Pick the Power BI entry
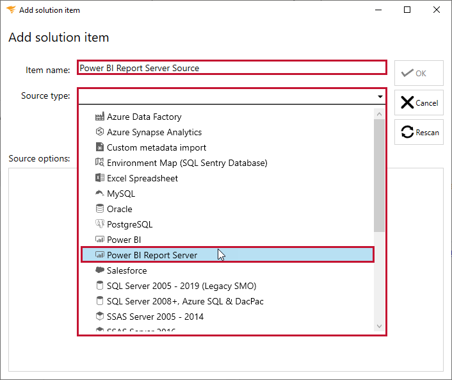Image resolution: width=452 pixels, height=380 pixels. click(227, 240)
